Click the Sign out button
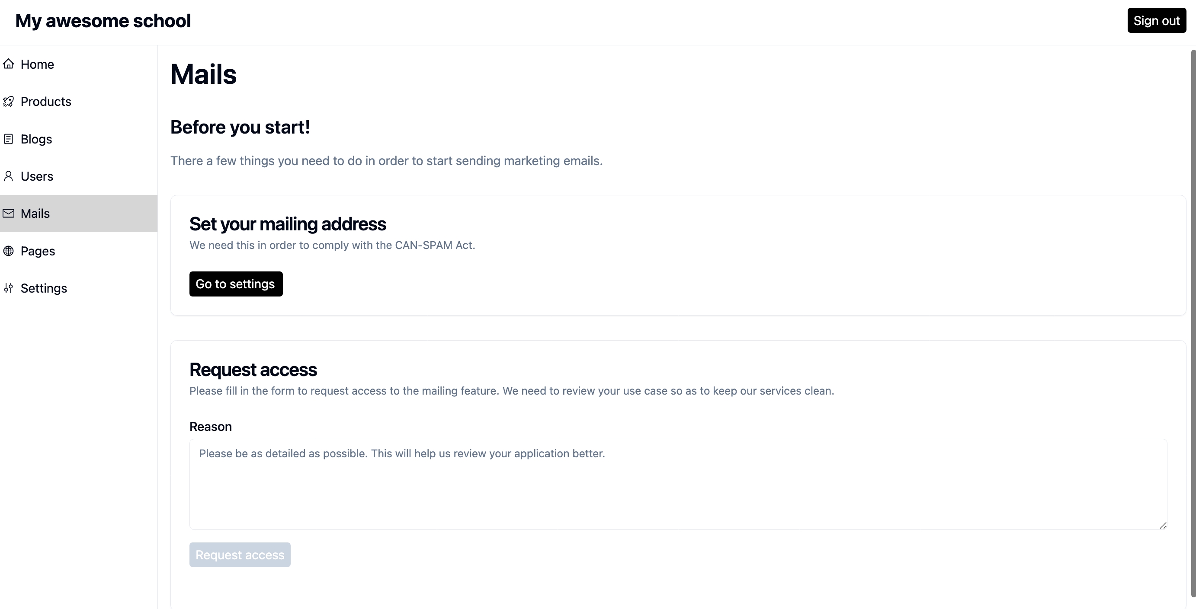Image resolution: width=1196 pixels, height=609 pixels. pyautogui.click(x=1157, y=20)
